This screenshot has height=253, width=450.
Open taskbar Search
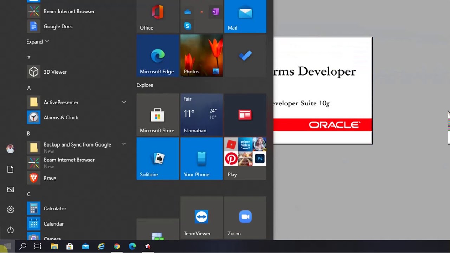[23, 246]
